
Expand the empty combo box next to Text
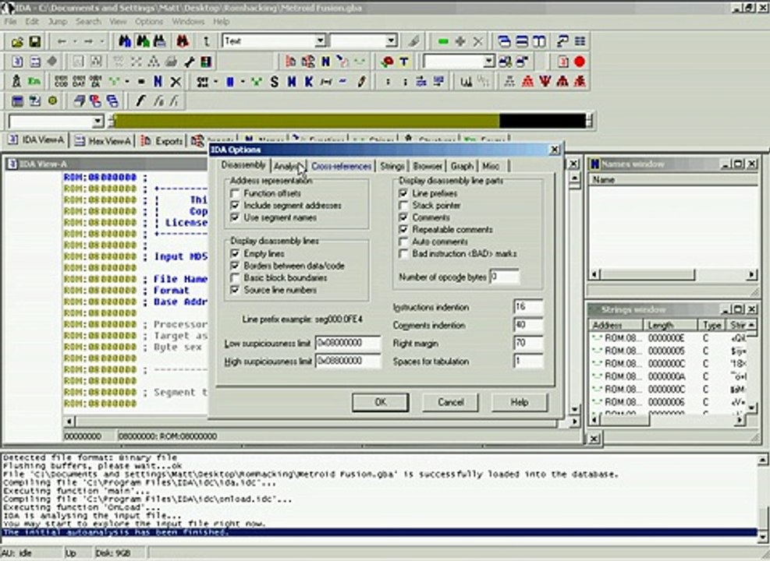391,41
